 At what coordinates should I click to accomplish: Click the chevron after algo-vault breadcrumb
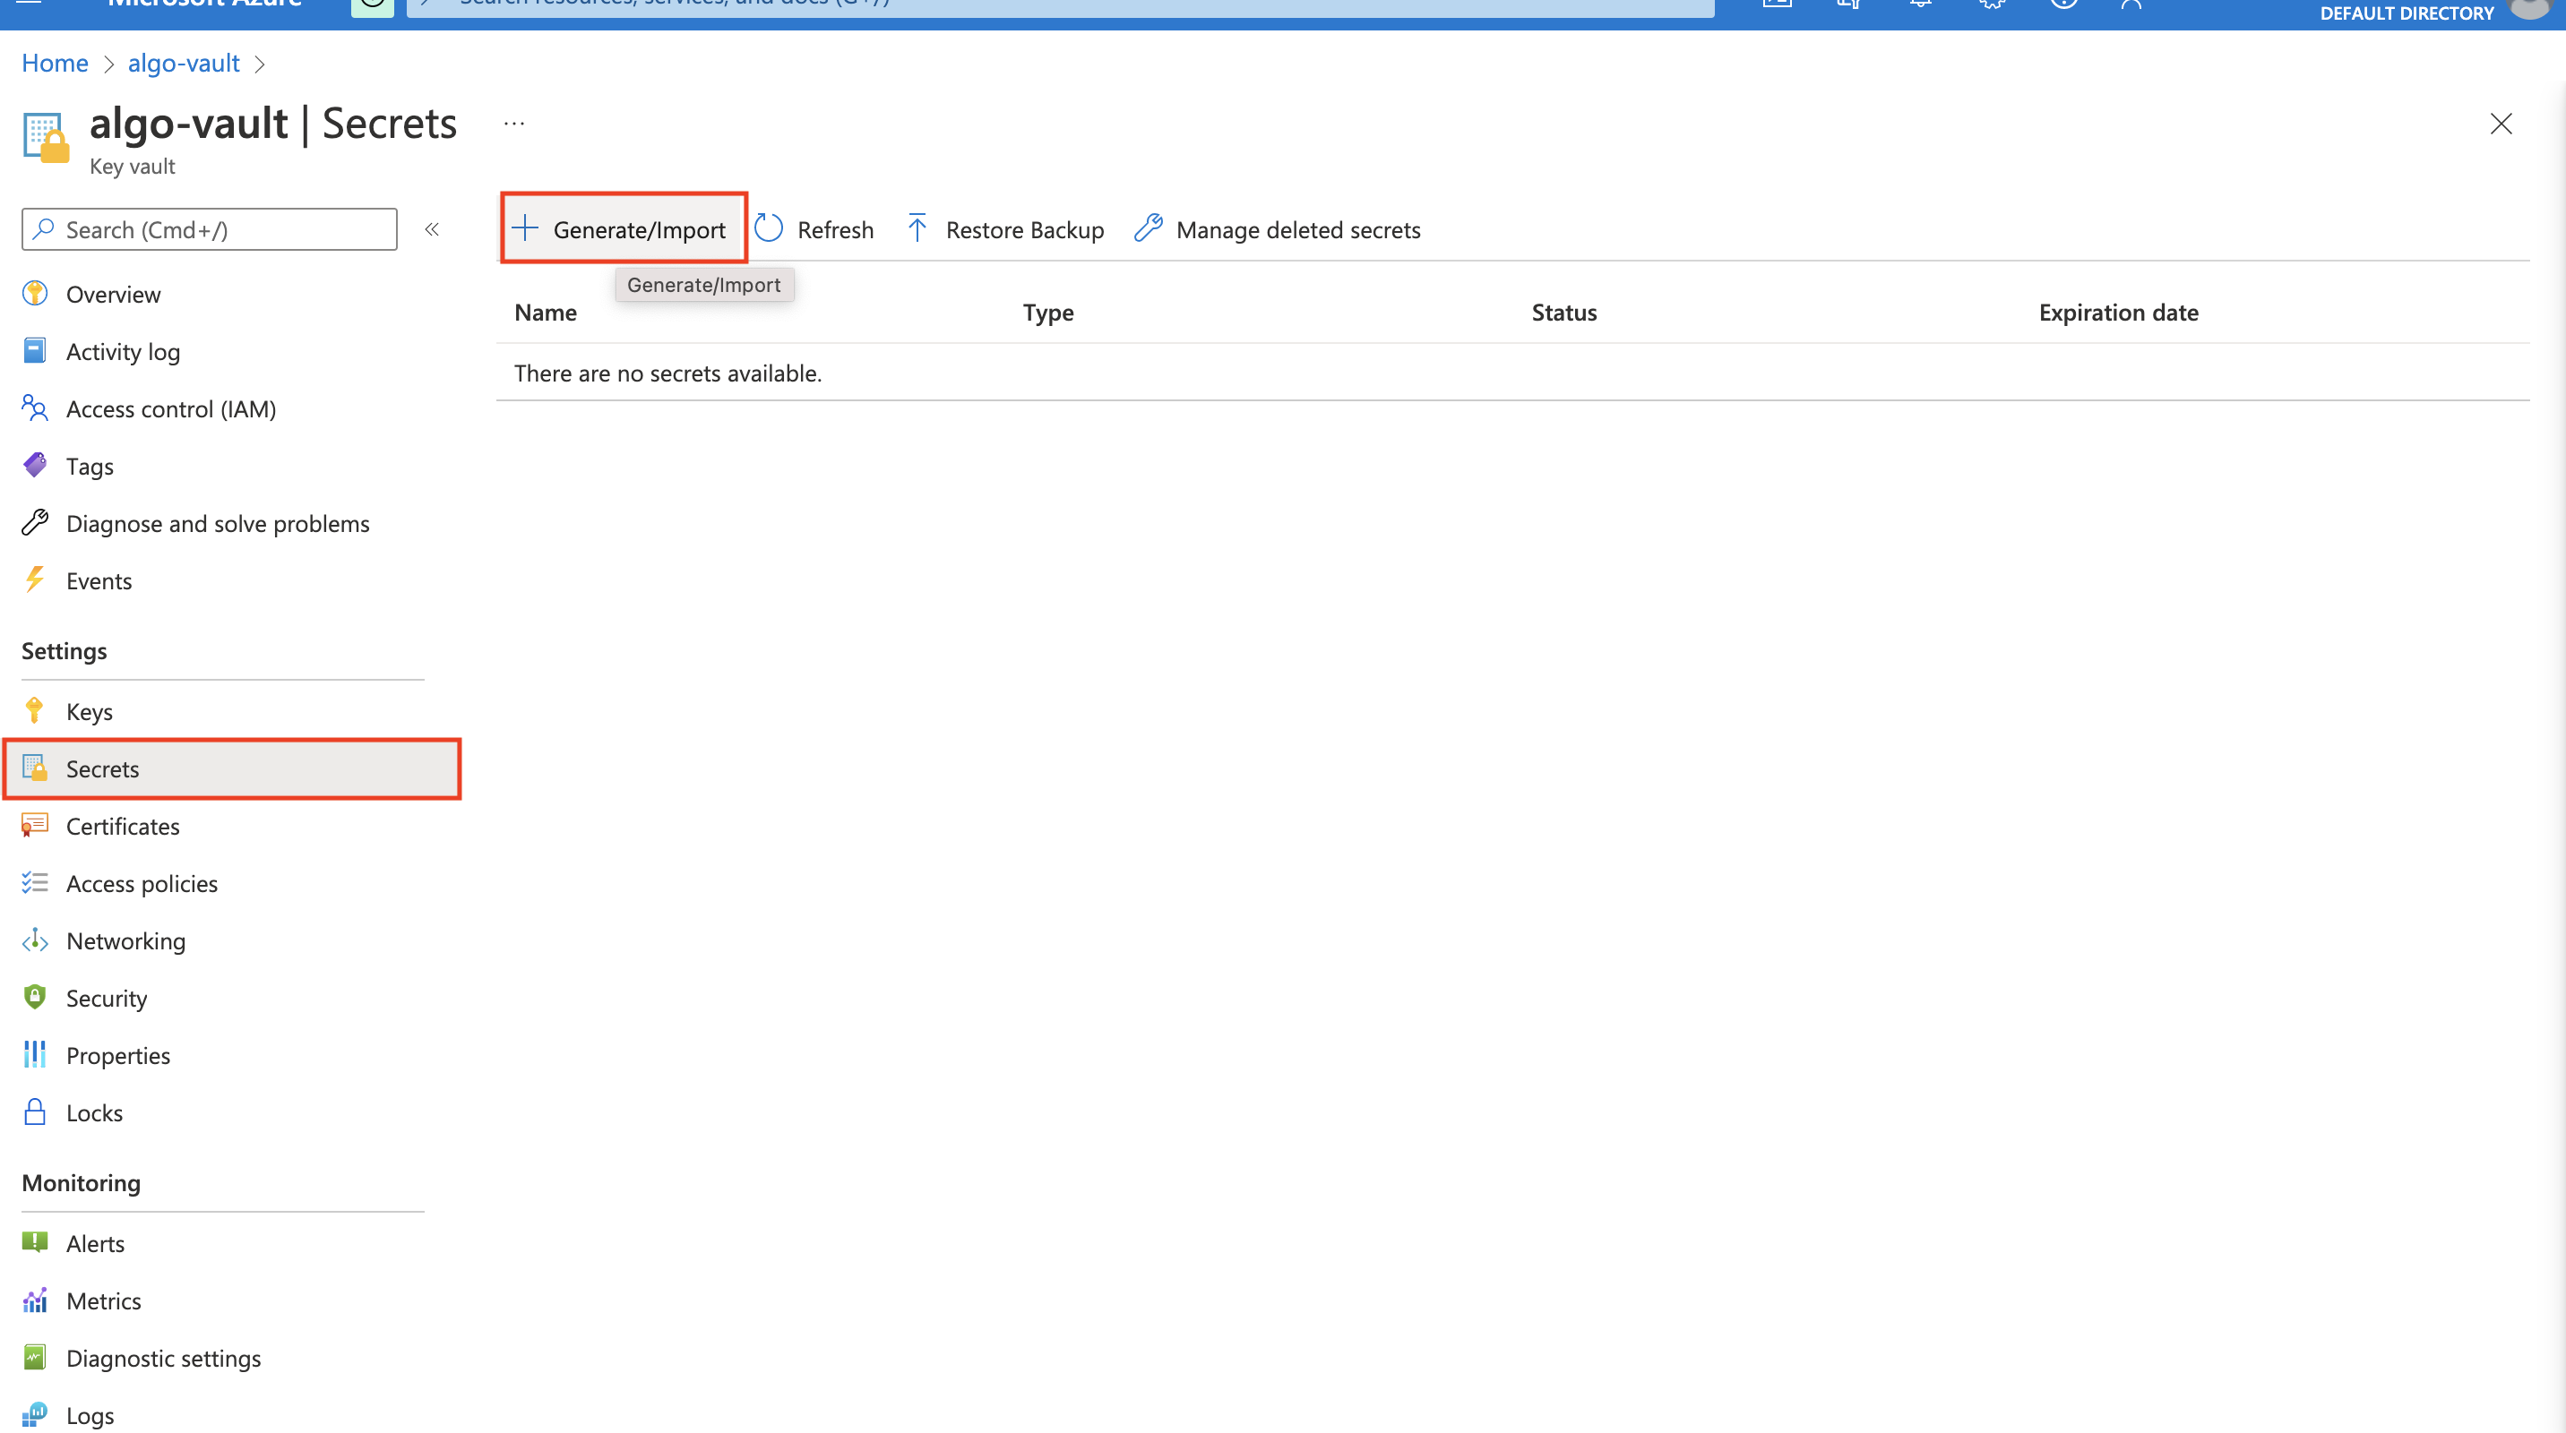260,64
